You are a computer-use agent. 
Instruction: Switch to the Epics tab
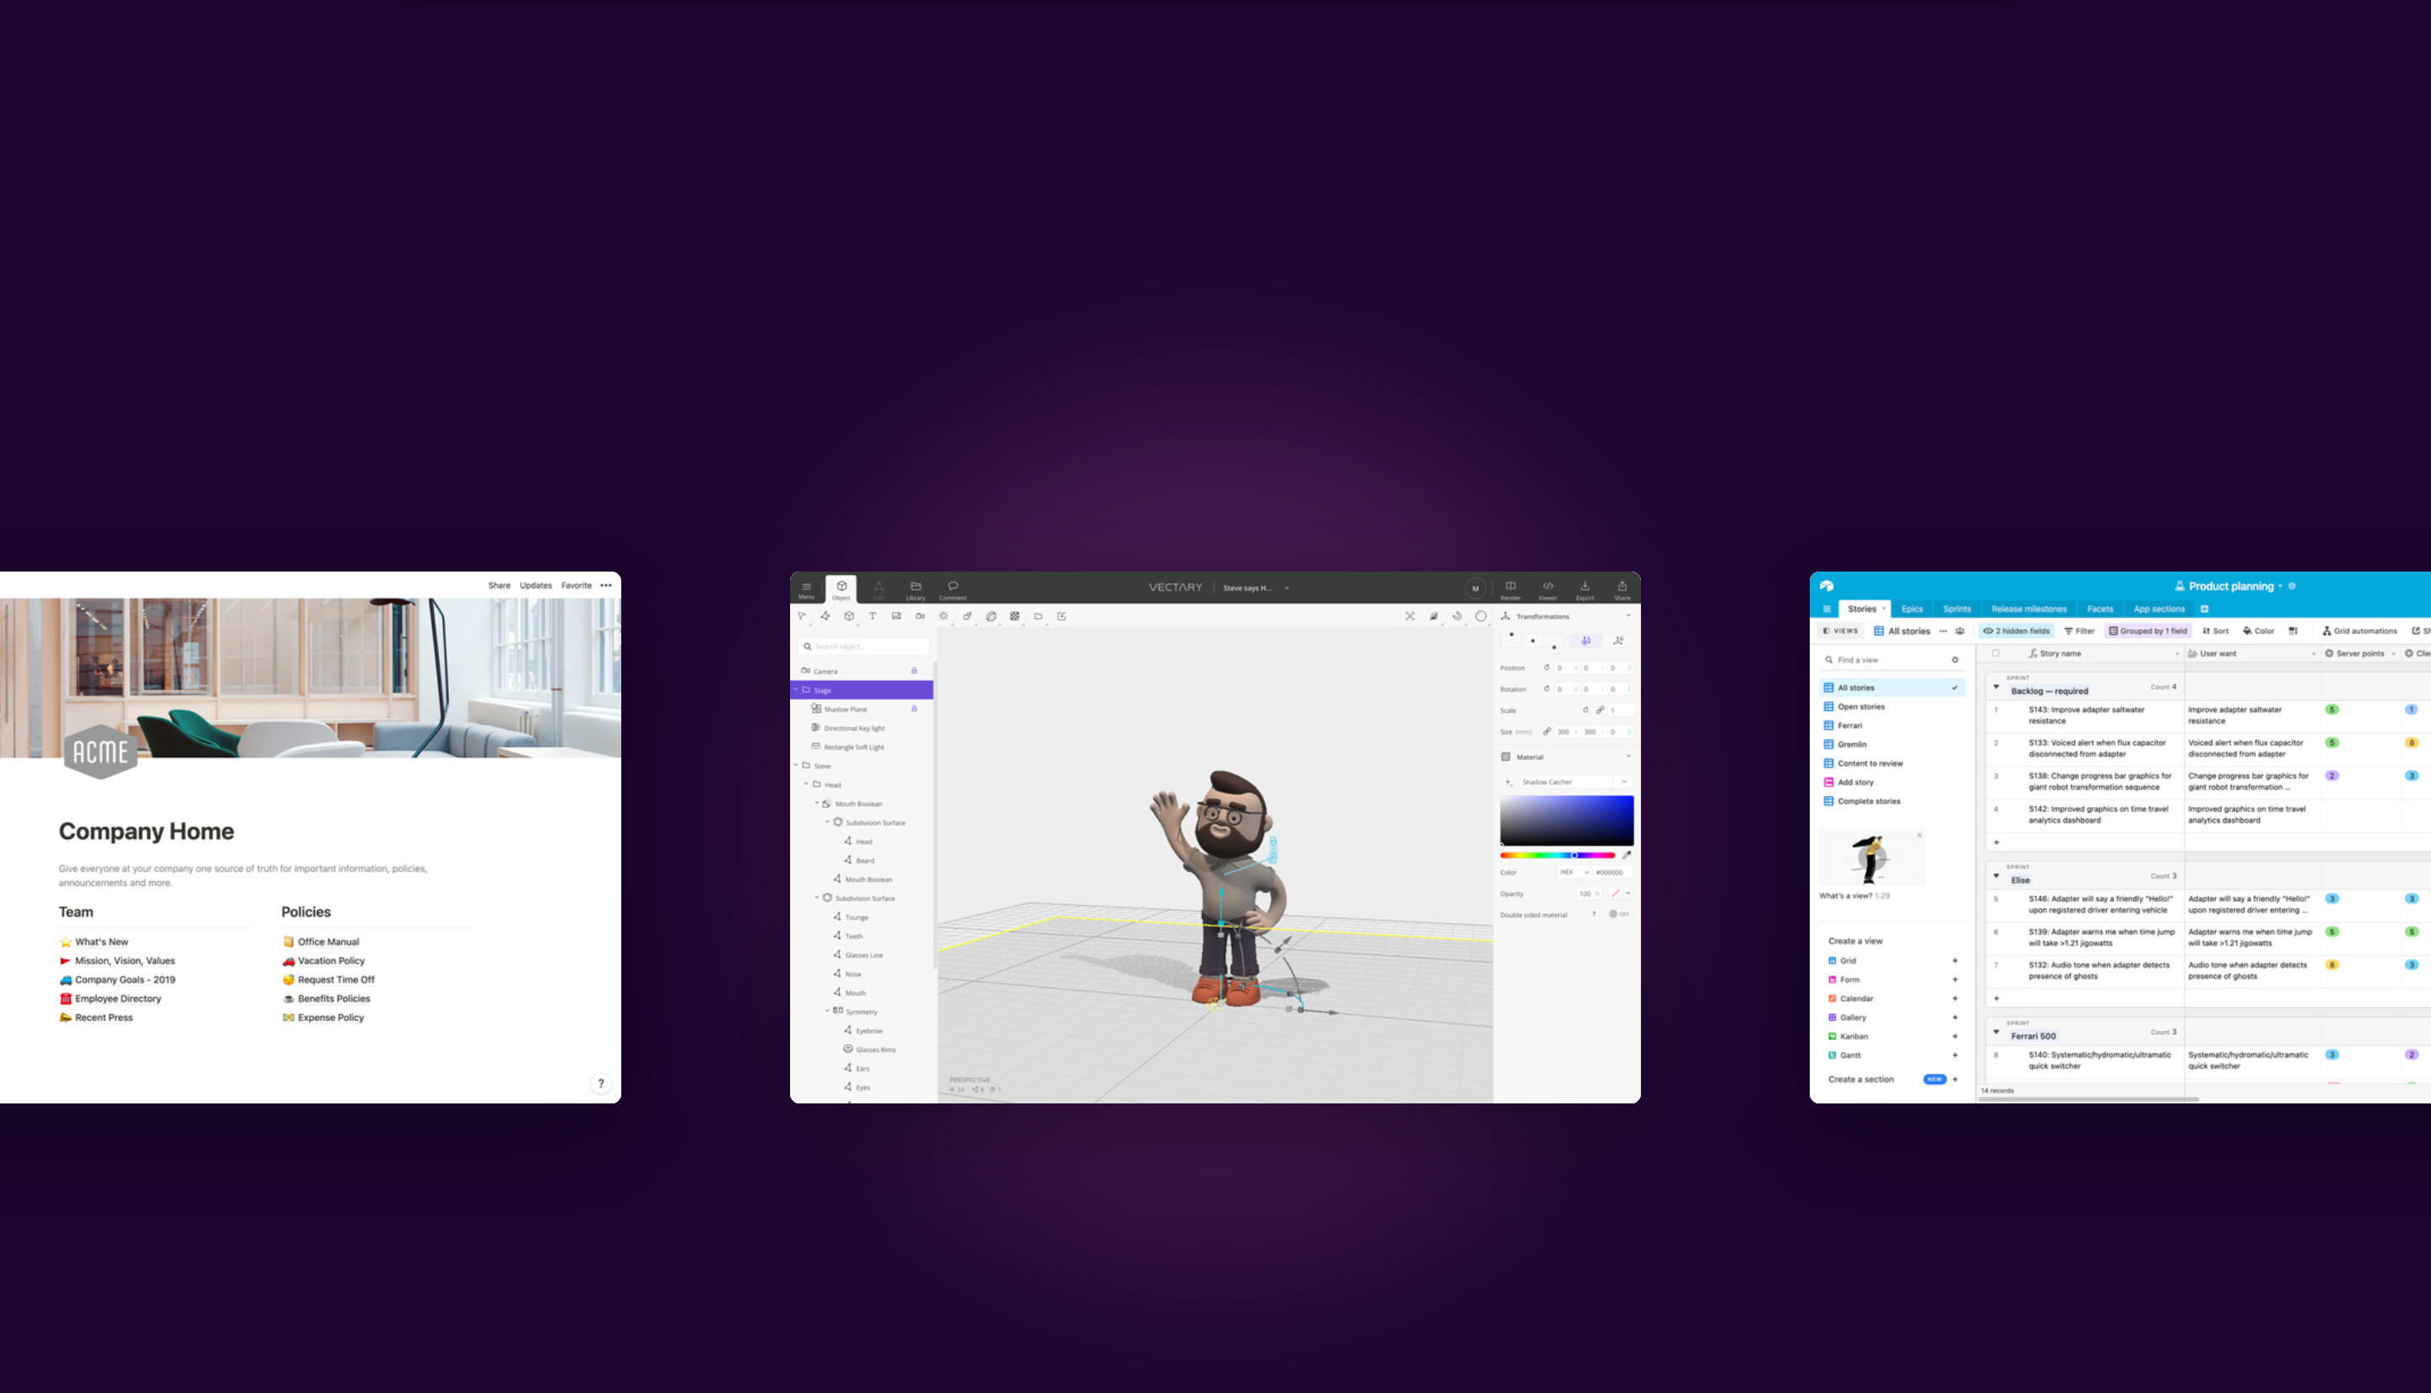click(x=1912, y=610)
